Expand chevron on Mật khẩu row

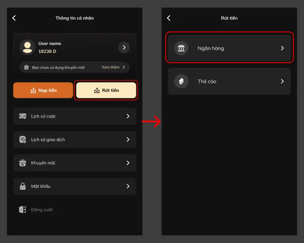[x=128, y=186]
